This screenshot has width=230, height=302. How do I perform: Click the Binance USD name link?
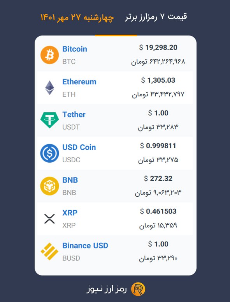pos(85,245)
